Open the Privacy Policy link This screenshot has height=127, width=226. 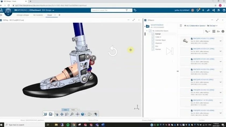point(147,120)
